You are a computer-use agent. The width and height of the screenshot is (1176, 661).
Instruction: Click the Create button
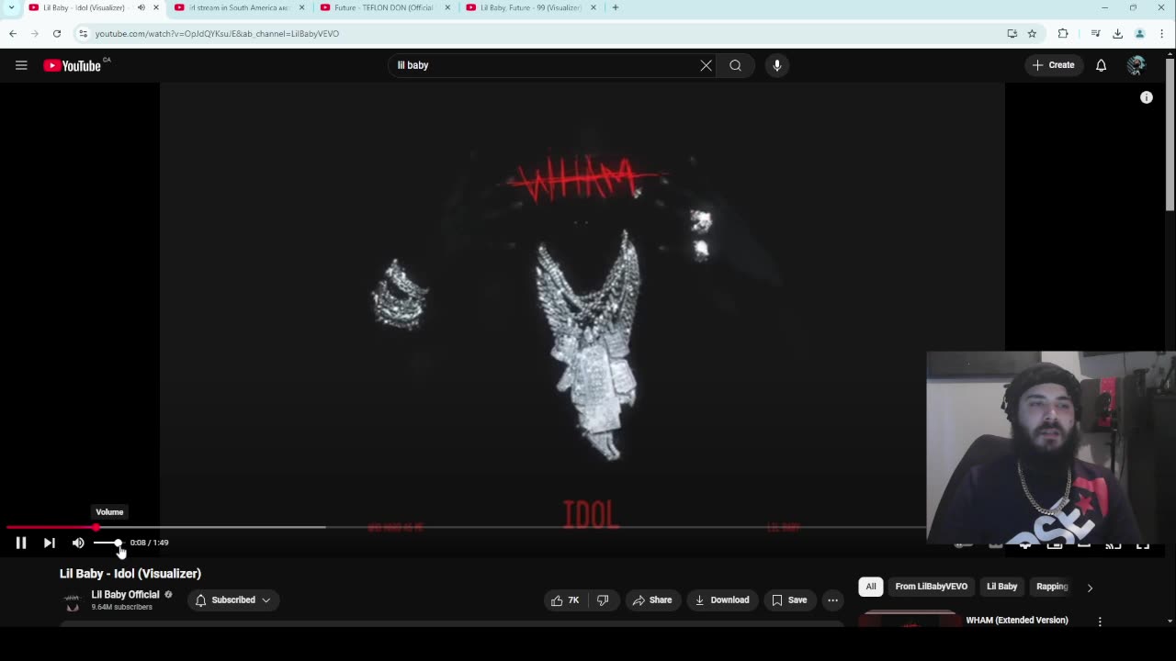[1053, 65]
